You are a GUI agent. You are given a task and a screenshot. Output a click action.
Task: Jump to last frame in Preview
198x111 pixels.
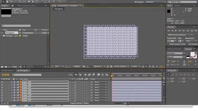click(x=183, y=31)
